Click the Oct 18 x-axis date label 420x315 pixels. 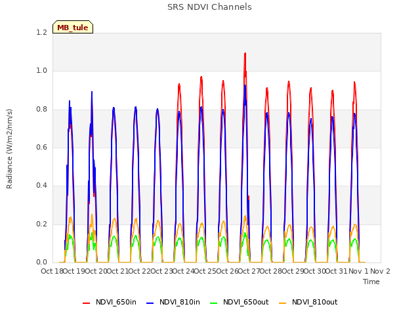tap(52, 271)
